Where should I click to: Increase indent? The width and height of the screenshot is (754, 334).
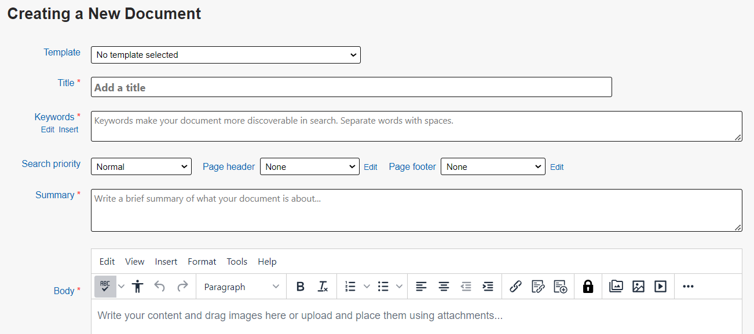pyautogui.click(x=488, y=287)
